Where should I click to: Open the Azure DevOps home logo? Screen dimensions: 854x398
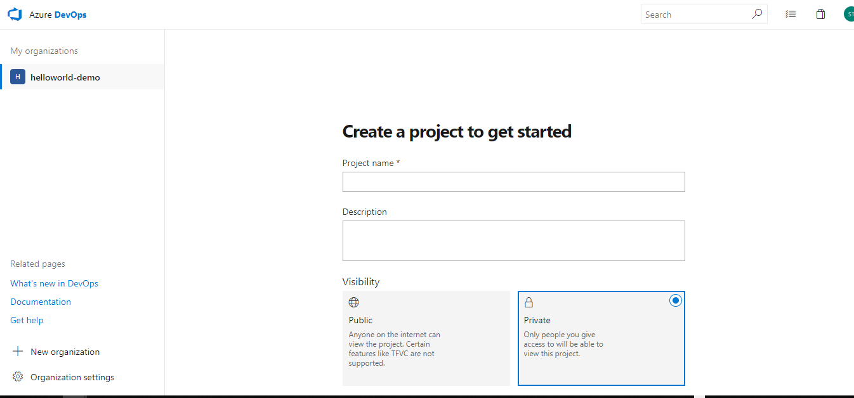[15, 14]
